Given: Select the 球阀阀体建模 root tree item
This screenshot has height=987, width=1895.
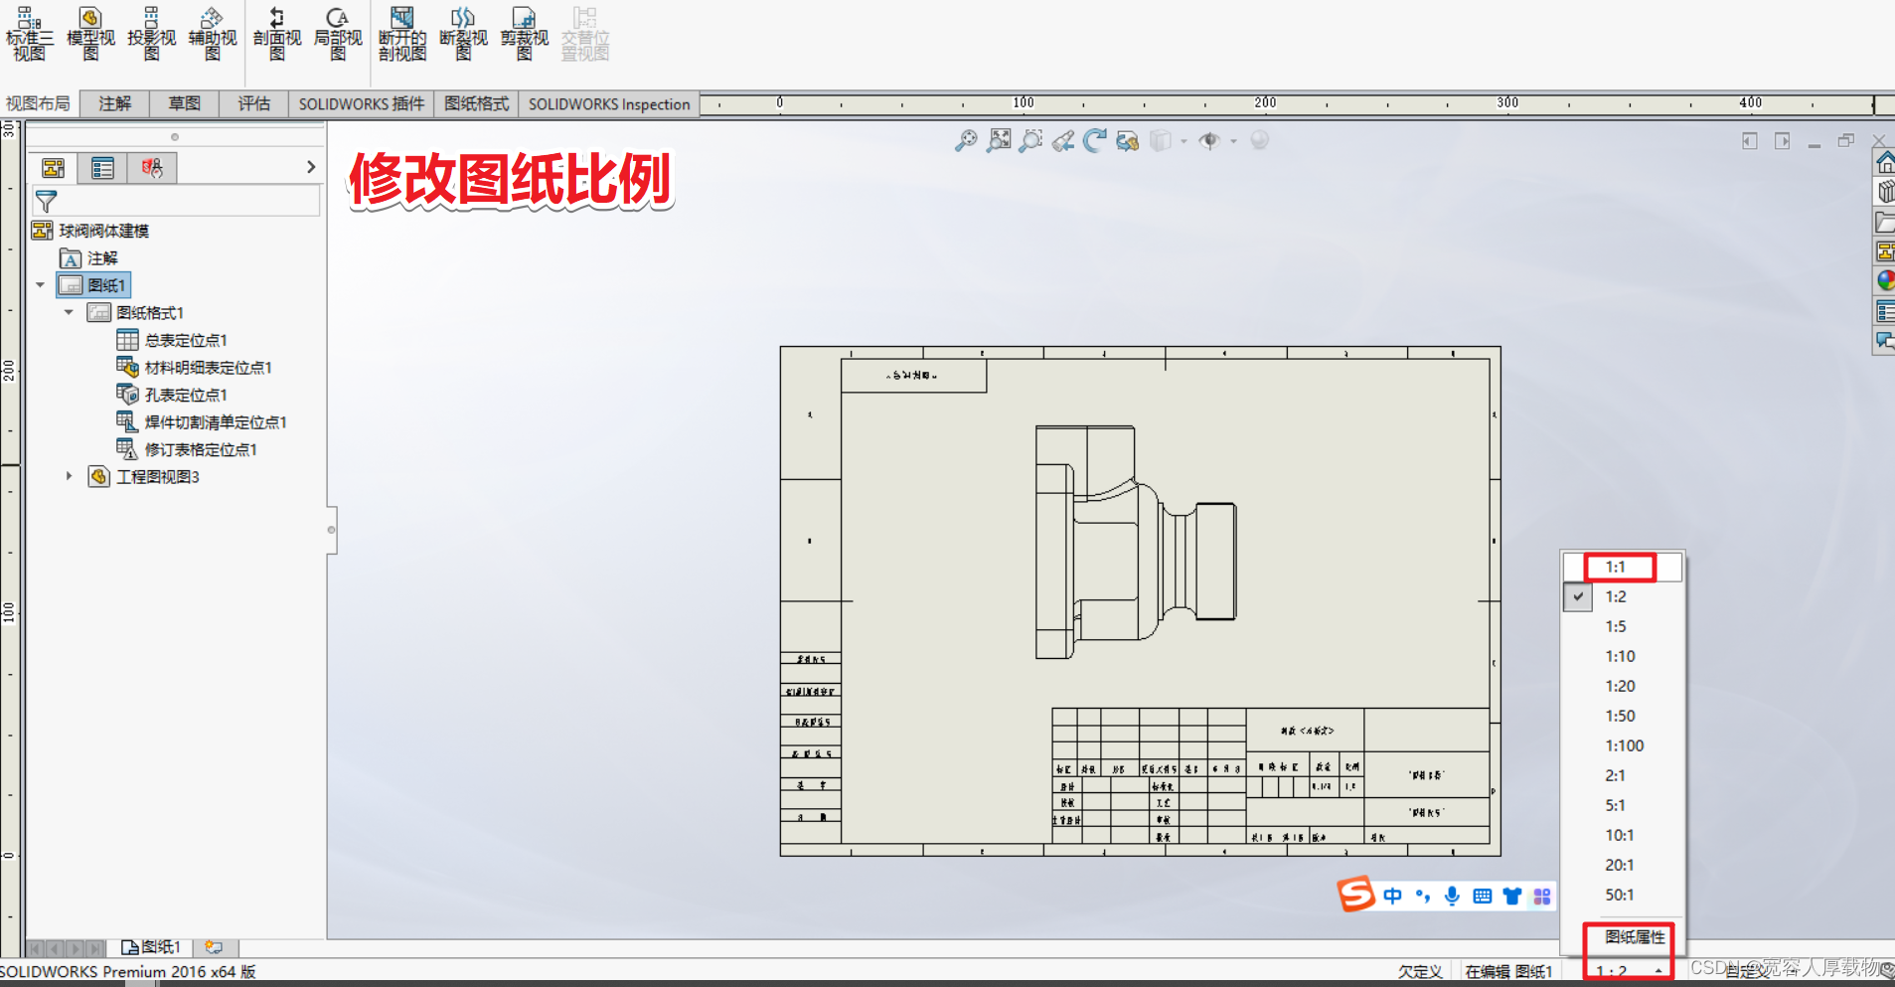Looking at the screenshot, I should tap(90, 231).
